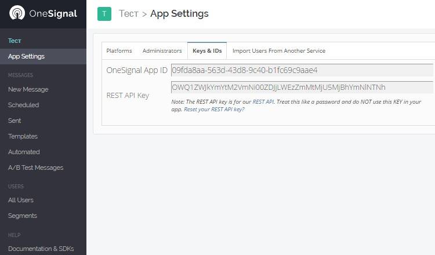The width and height of the screenshot is (435, 255).
Task: Select Keys & IDs tab
Action: pos(207,51)
